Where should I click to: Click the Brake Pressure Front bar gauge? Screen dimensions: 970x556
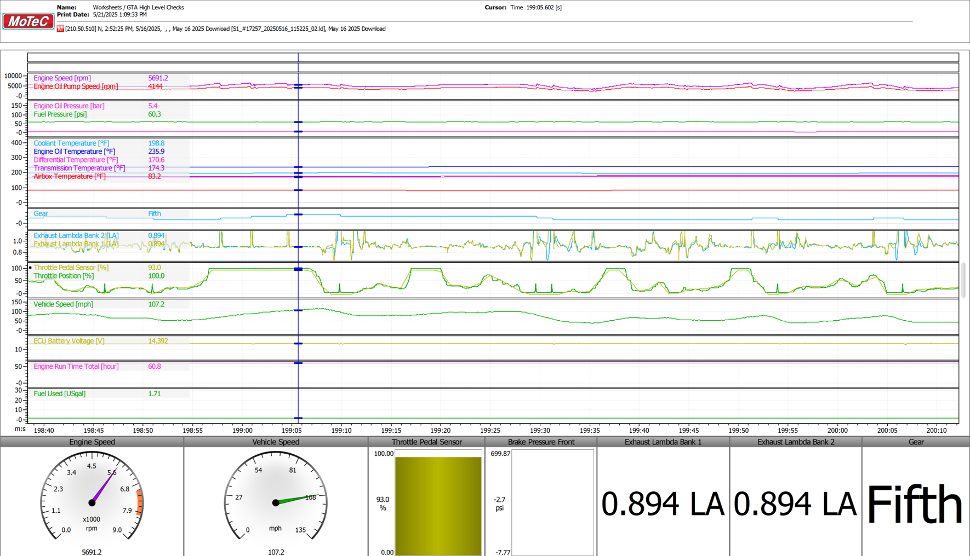tap(552, 502)
